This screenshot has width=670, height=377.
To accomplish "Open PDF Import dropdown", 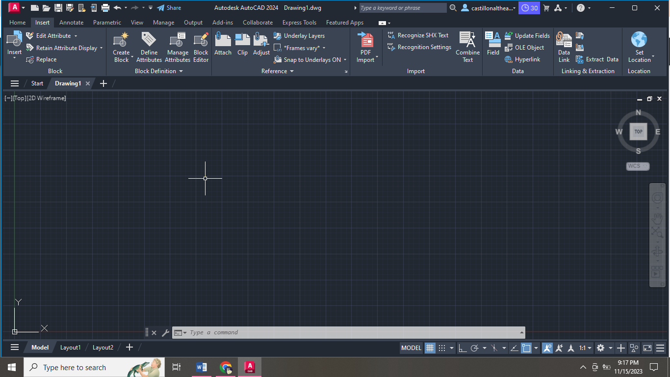I will tap(377, 58).
